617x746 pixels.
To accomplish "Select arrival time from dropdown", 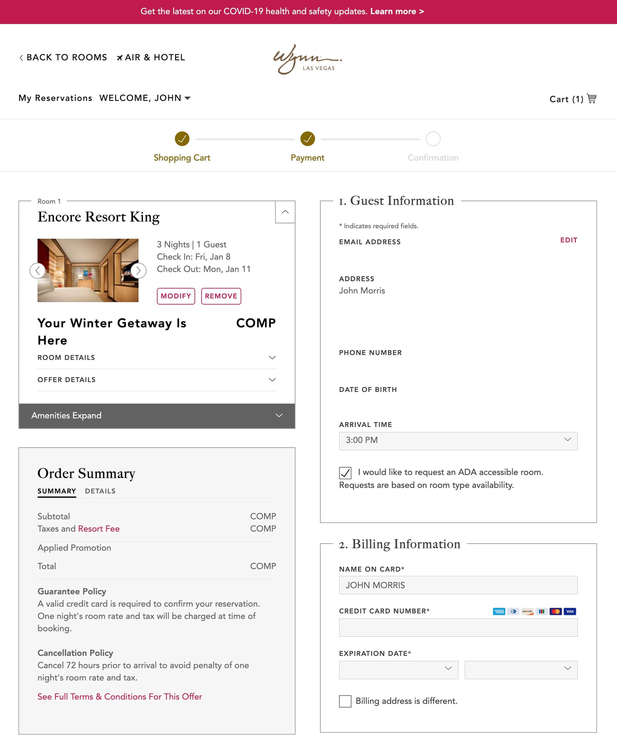I will click(x=458, y=440).
